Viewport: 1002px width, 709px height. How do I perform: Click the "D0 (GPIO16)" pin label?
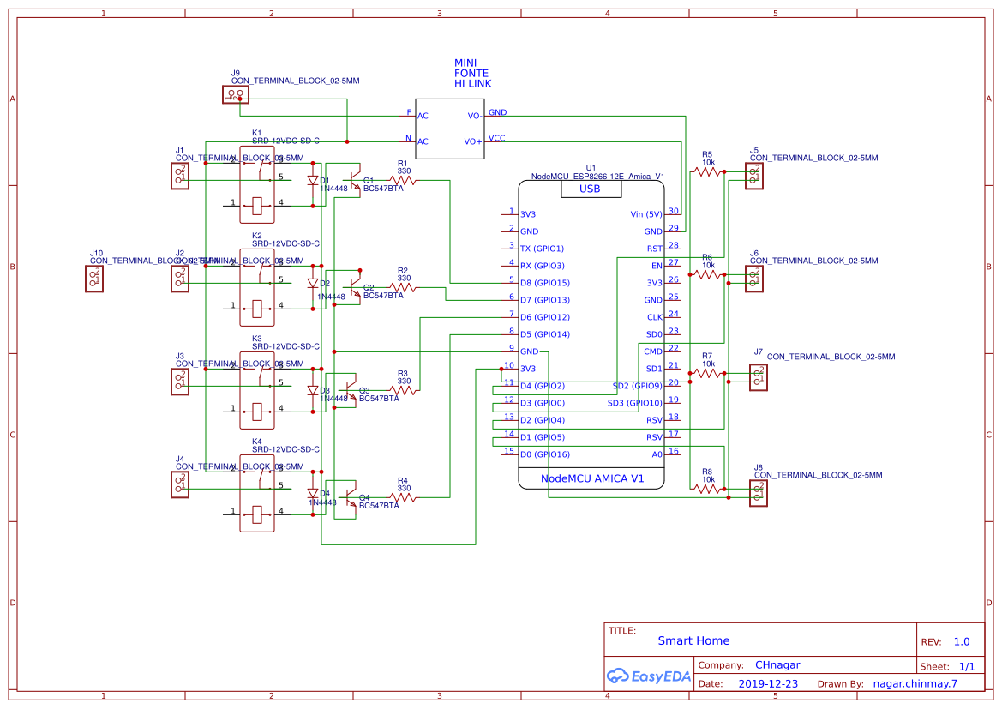[x=544, y=454]
